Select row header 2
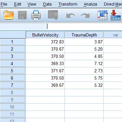Screen dimensions: 122x122 click(12, 49)
